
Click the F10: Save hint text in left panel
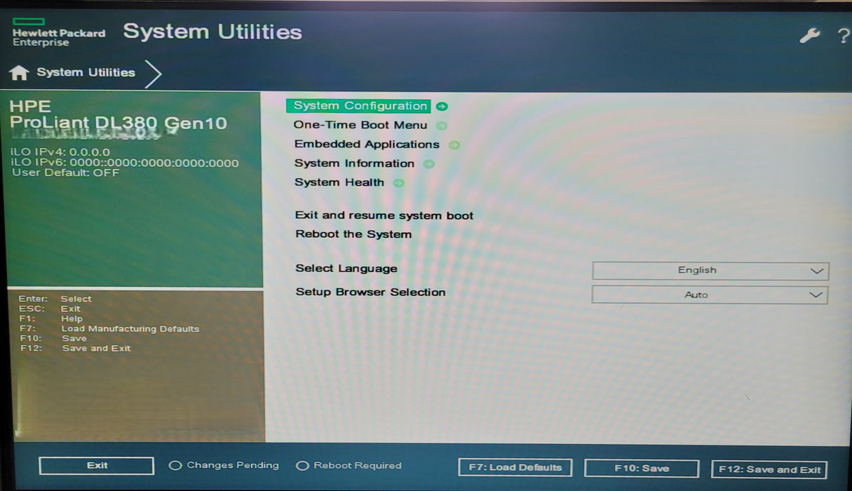53,339
